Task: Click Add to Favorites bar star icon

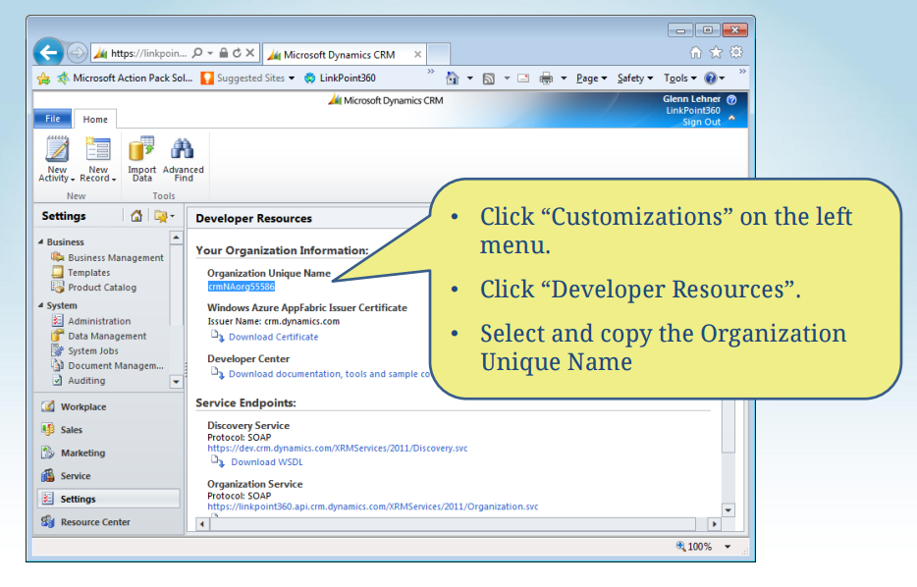Action: pos(43,79)
